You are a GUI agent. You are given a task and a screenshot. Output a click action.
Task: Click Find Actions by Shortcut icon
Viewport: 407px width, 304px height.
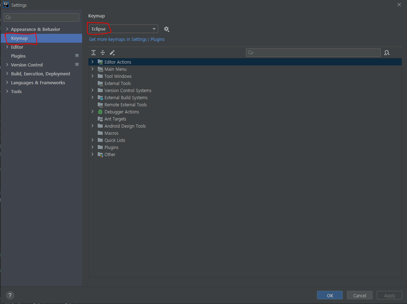(387, 53)
